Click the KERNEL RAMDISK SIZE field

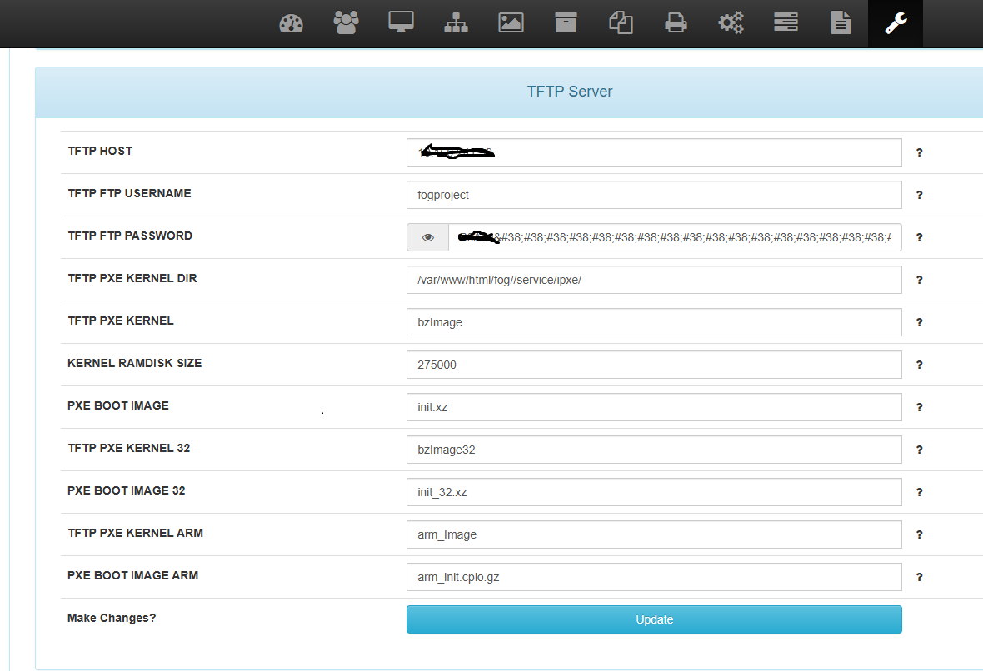[x=654, y=365]
